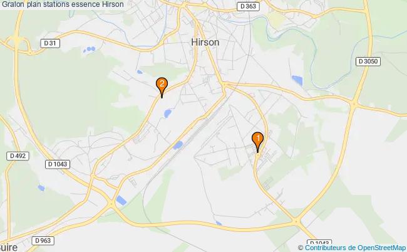Click orange map marker number 2
This screenshot has width=407, height=252.
pyautogui.click(x=162, y=87)
